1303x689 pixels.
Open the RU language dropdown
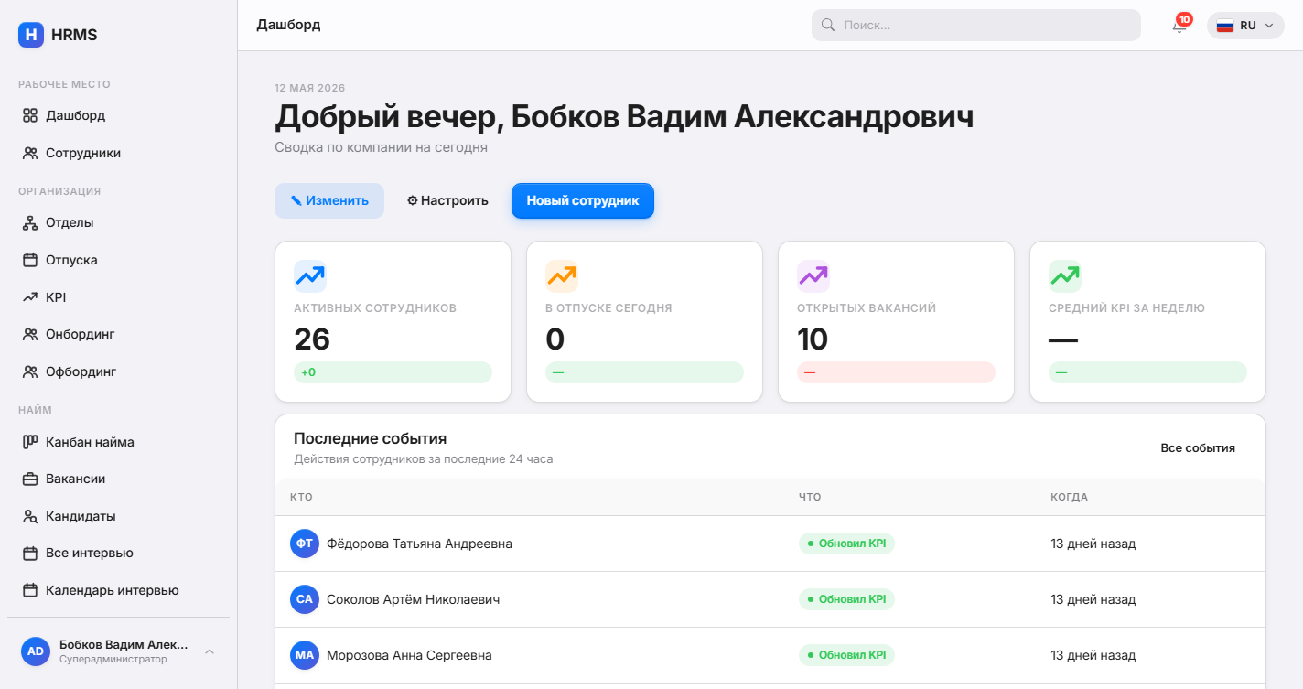point(1245,26)
